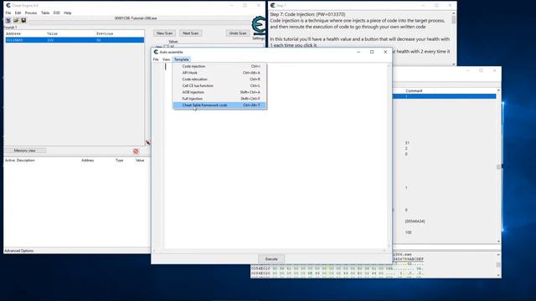The width and height of the screenshot is (536, 301).
Task: Choose AOB injection from Template menu
Action: [x=219, y=92]
